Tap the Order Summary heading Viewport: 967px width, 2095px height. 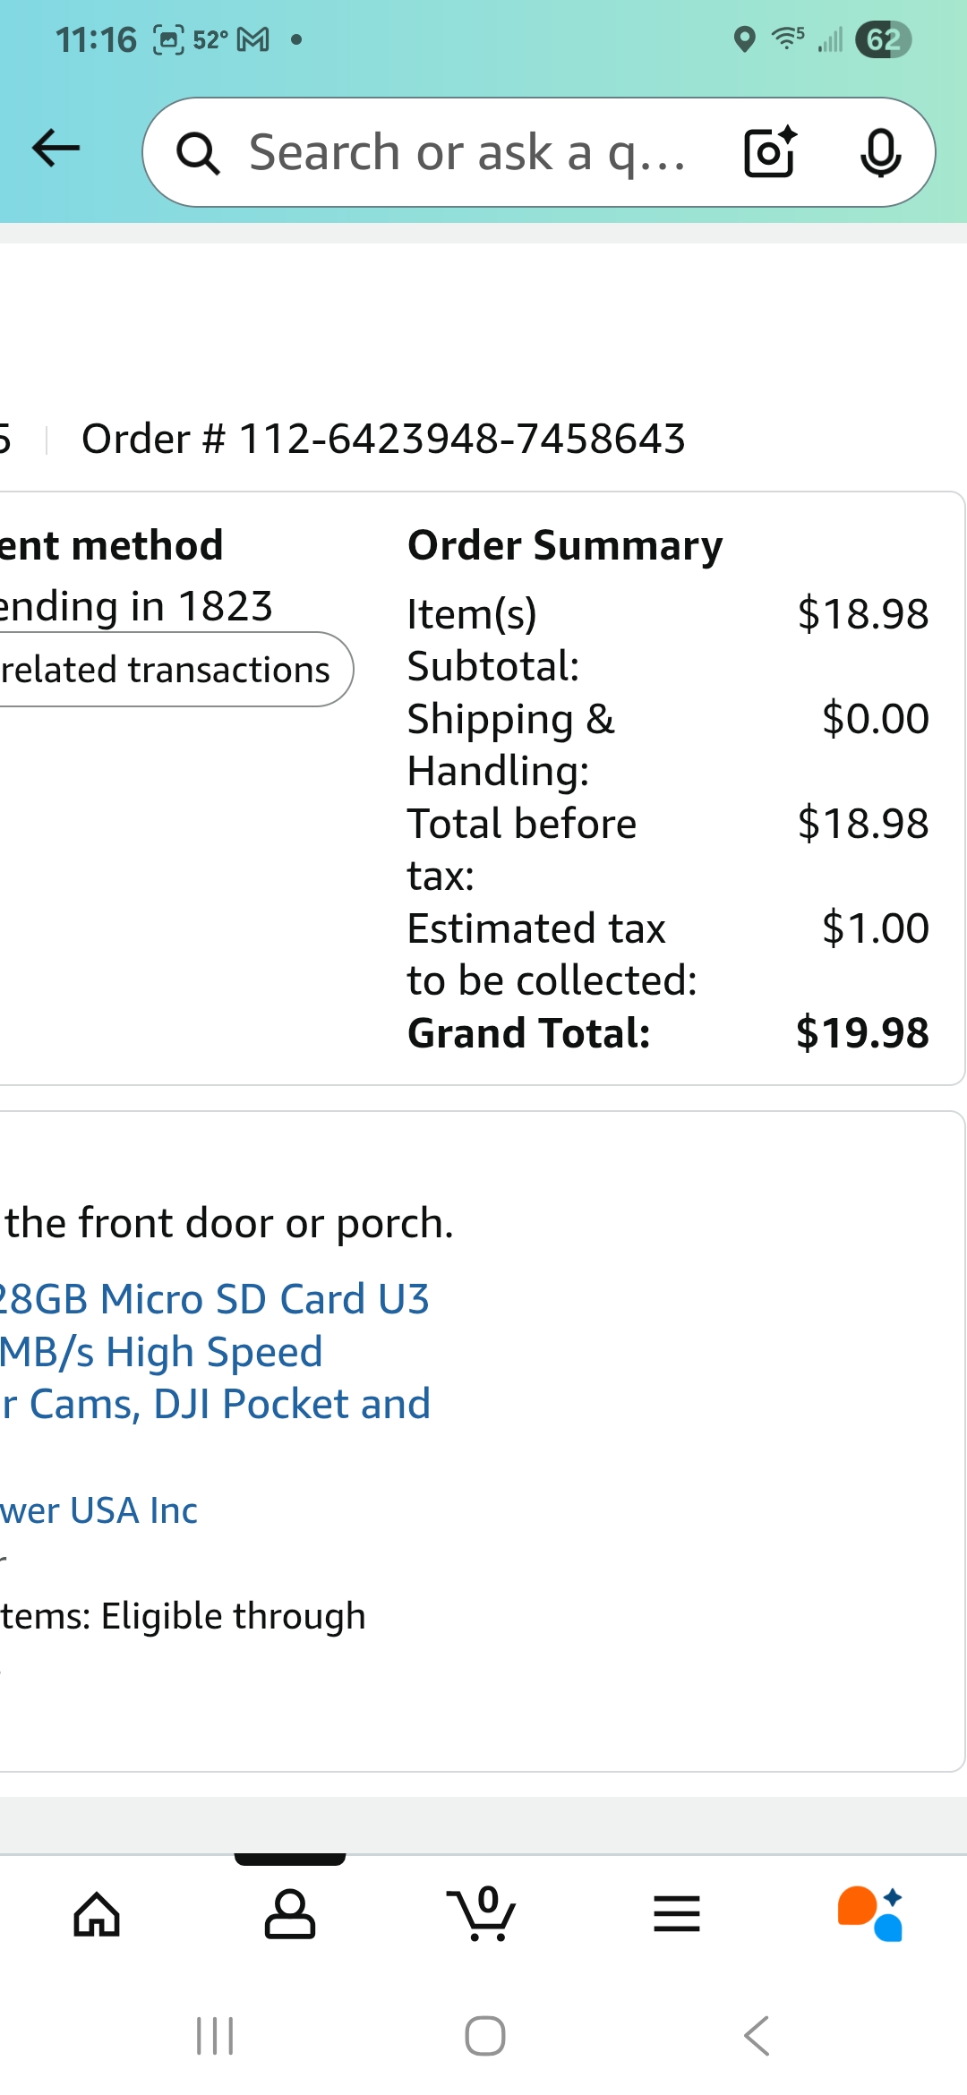tap(565, 545)
